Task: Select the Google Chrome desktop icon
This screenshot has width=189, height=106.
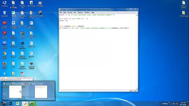Action: [5, 55]
